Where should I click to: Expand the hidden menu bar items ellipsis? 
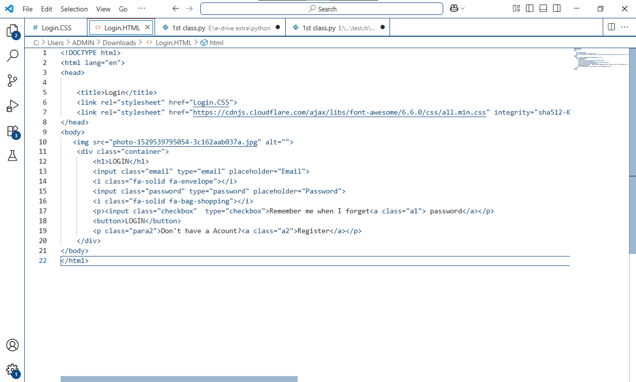(x=142, y=8)
